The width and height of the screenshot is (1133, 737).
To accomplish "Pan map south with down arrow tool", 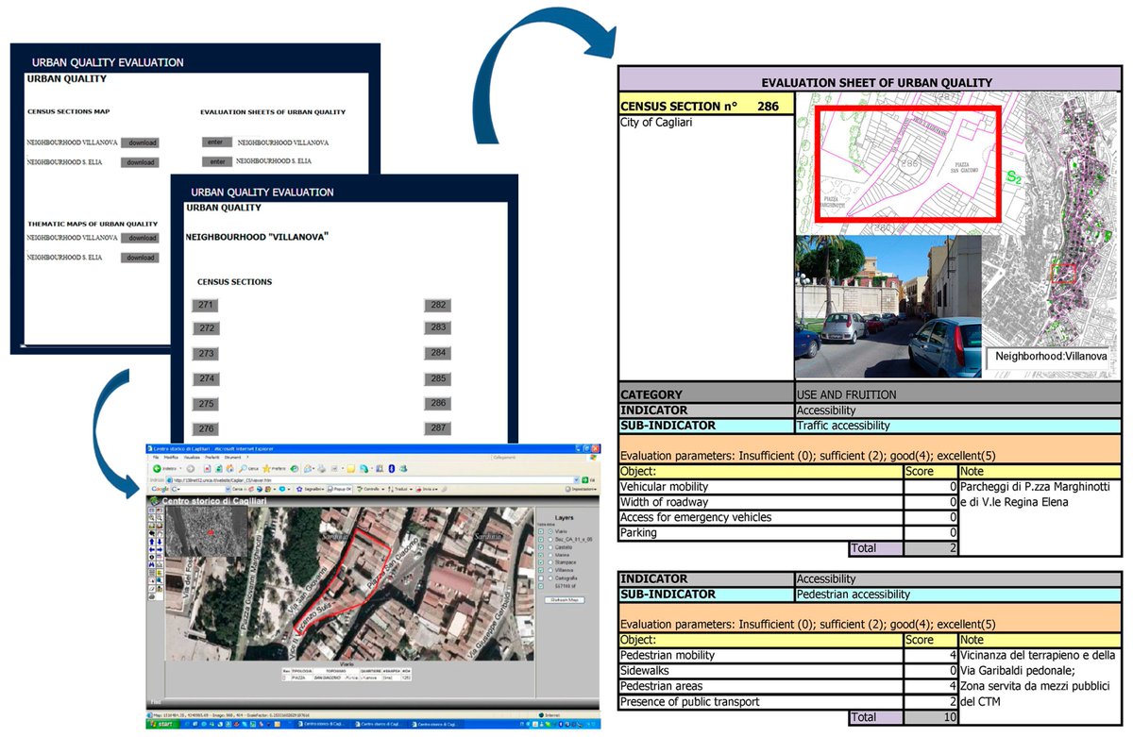I will click(160, 542).
